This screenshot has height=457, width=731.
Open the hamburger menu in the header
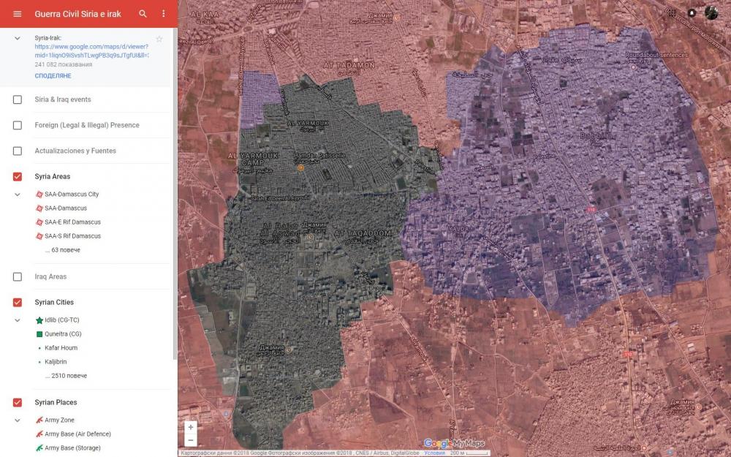tap(18, 14)
